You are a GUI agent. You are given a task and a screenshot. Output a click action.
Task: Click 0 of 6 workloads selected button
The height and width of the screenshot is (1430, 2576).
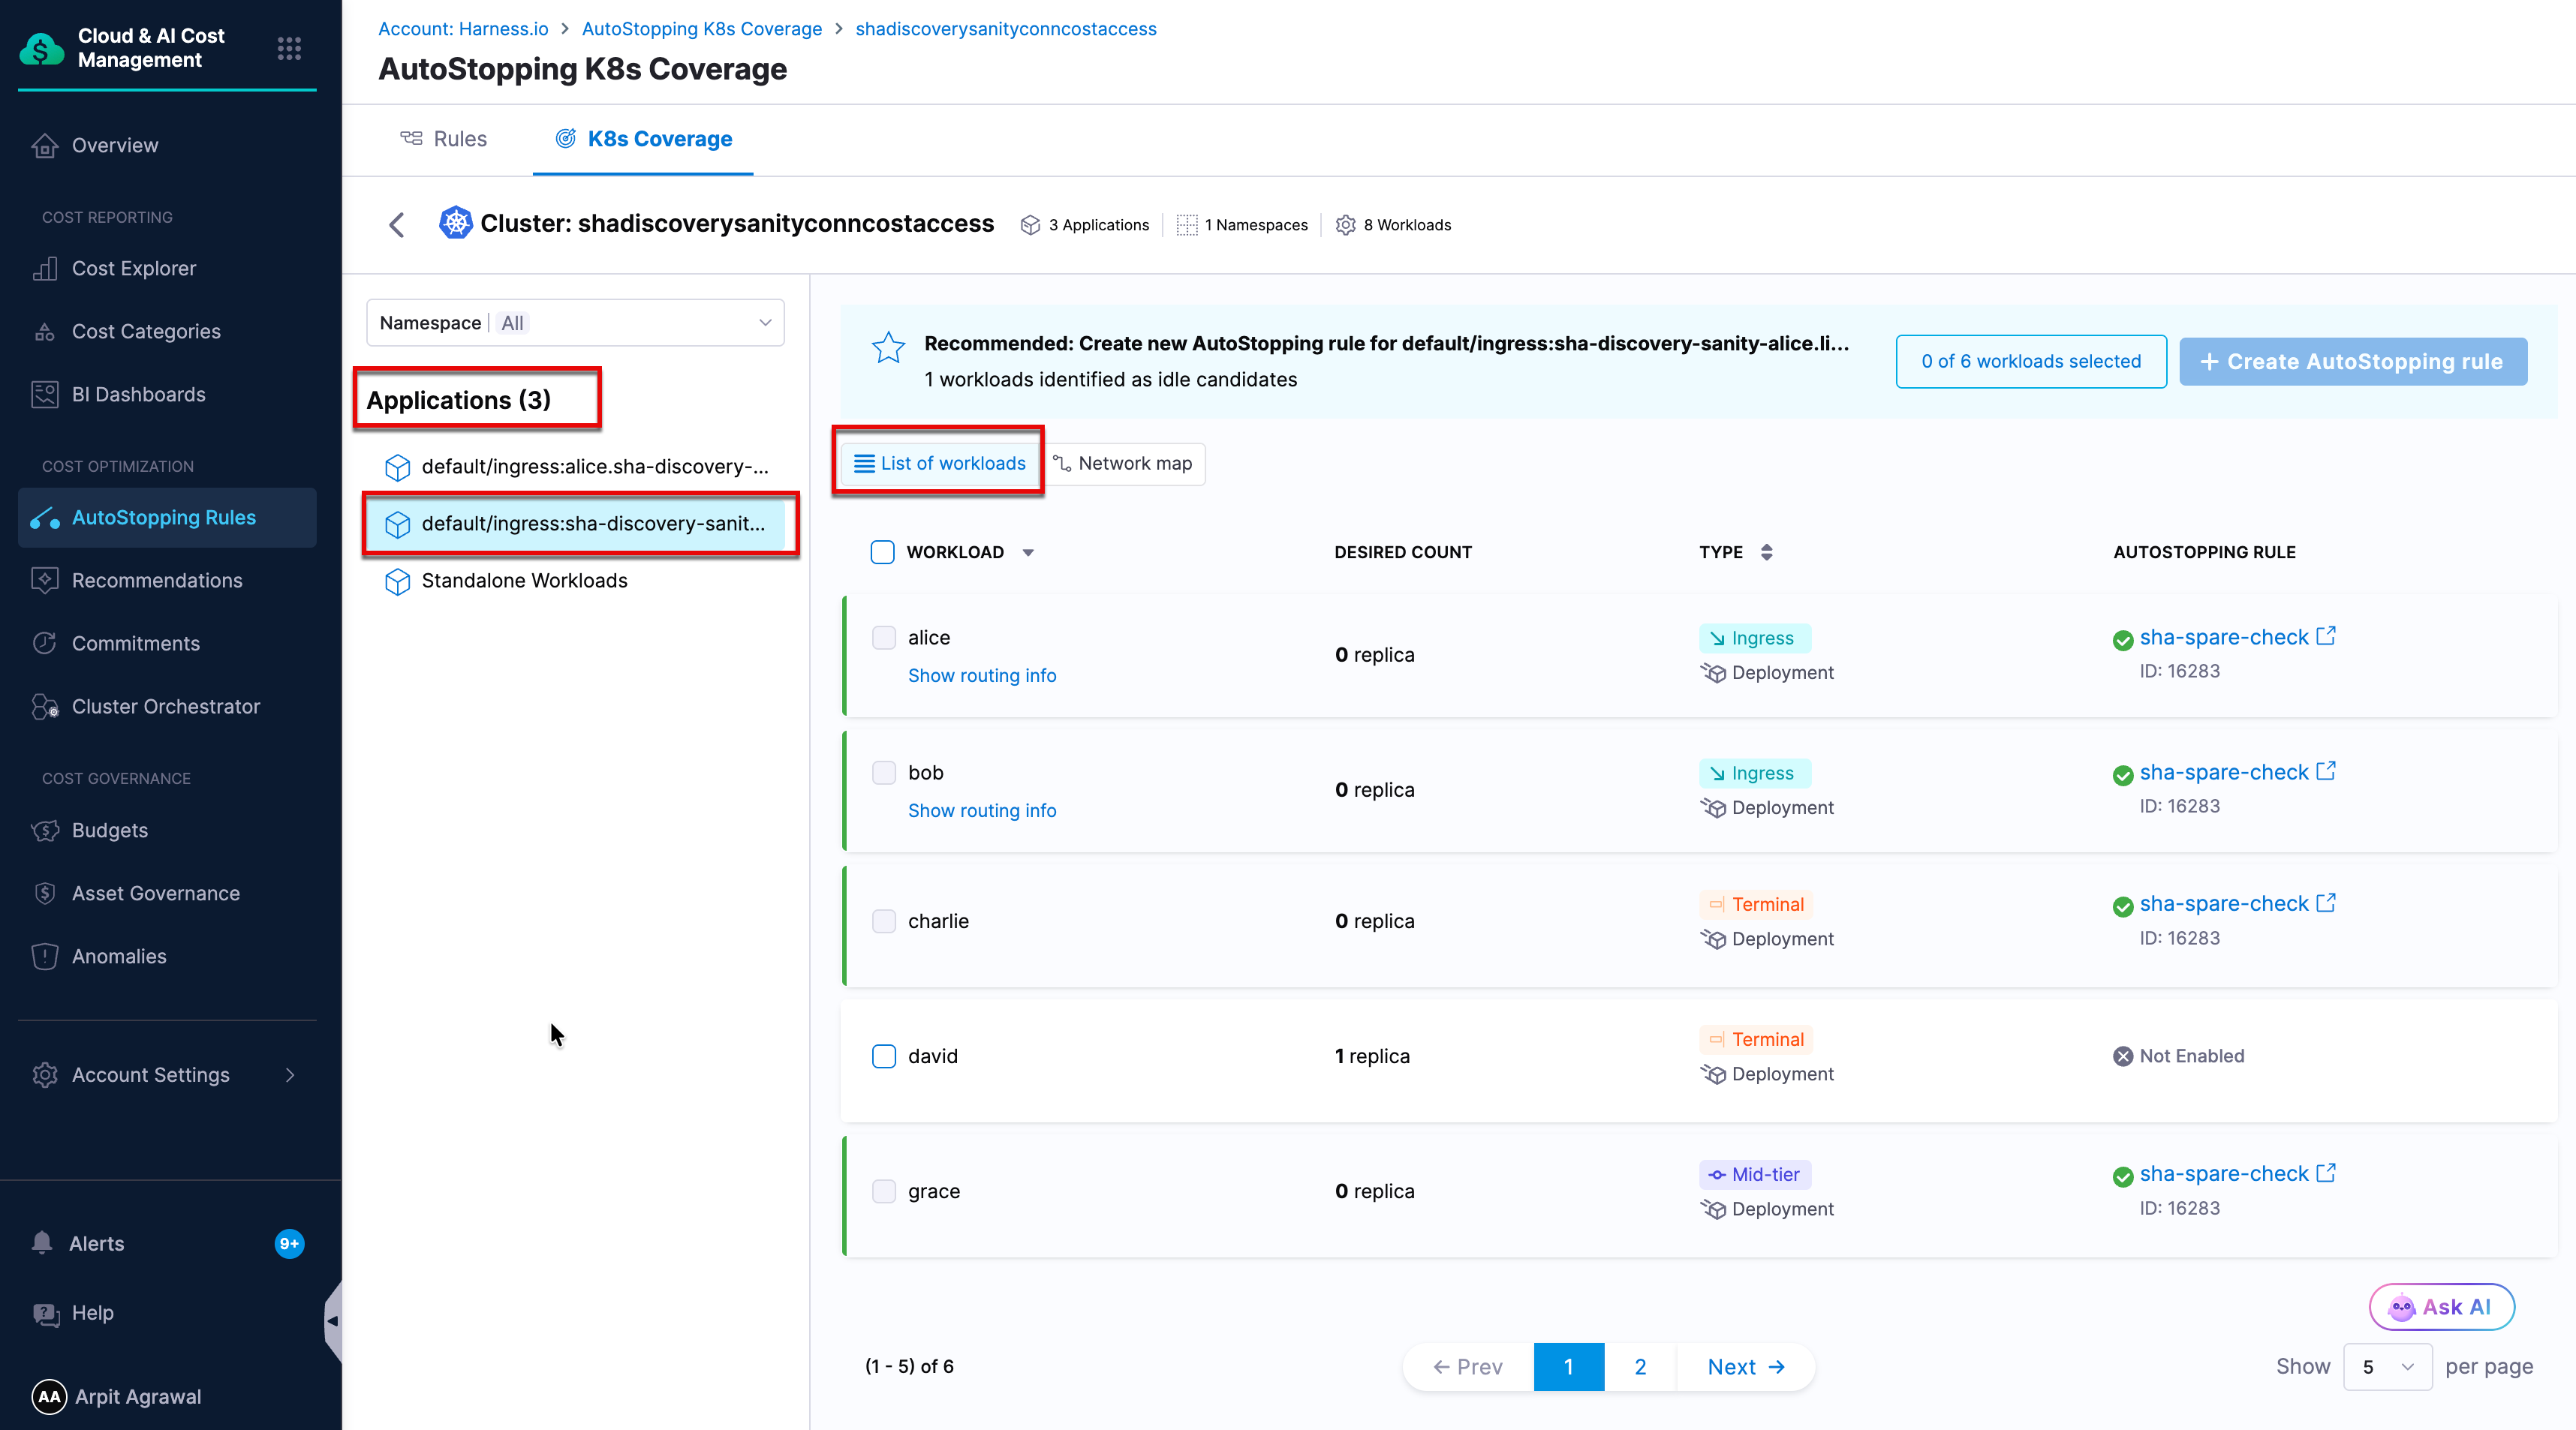[2031, 362]
